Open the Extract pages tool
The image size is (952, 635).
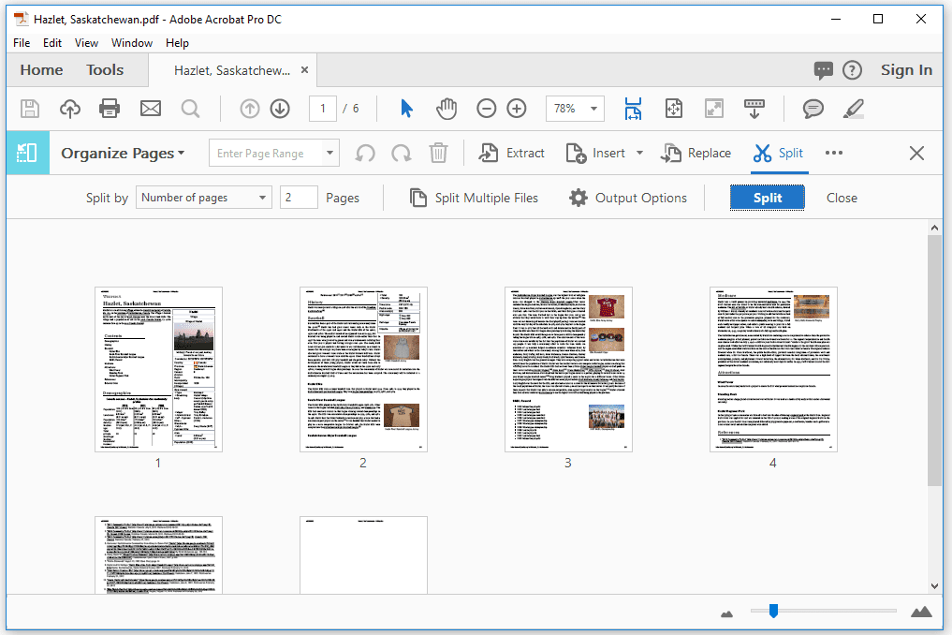[511, 153]
